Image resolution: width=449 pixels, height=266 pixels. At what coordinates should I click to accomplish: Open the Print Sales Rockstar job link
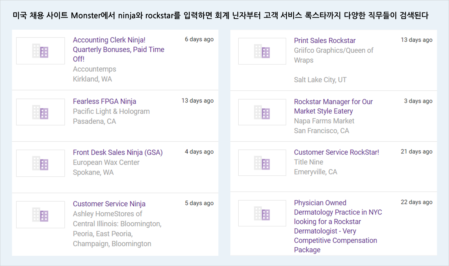tap(325, 41)
